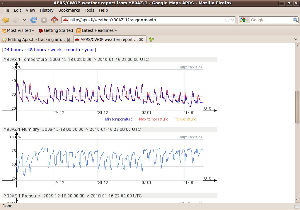Image resolution: width=300 pixels, height=210 pixels.
Task: Click the Home icon in toolbar
Action: [54, 20]
